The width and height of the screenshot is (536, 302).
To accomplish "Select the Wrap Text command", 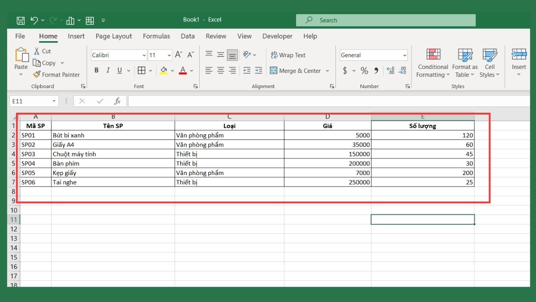I will pos(288,55).
